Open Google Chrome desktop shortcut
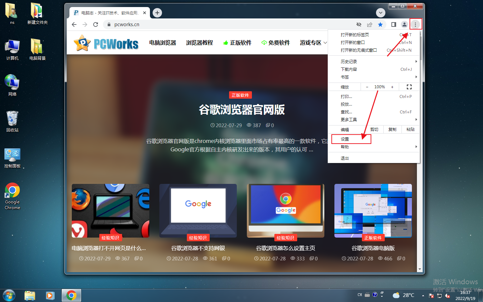Viewport: 483px width, 302px height. click(12, 196)
